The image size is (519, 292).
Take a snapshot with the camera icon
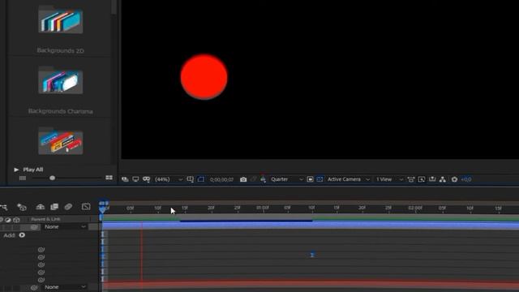(x=243, y=179)
